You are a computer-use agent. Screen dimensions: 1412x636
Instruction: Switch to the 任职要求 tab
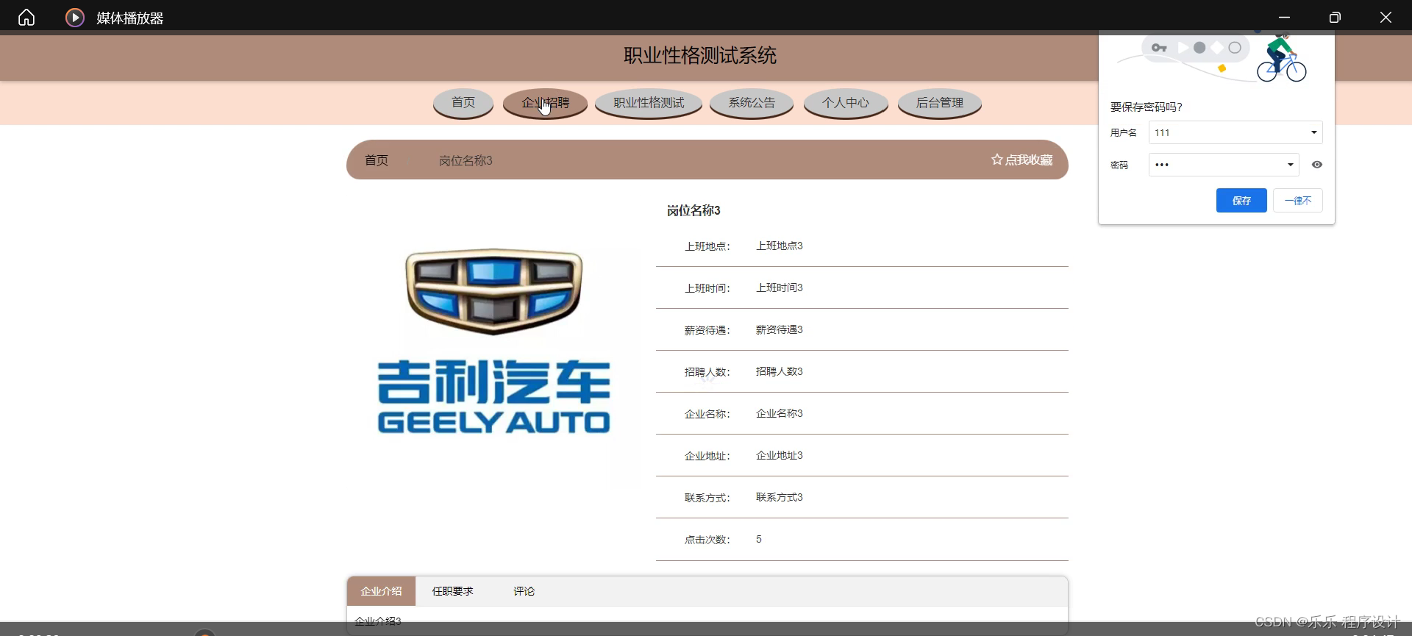(x=452, y=591)
